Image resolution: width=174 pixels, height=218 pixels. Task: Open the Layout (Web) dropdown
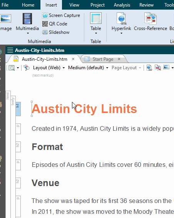click(x=49, y=68)
